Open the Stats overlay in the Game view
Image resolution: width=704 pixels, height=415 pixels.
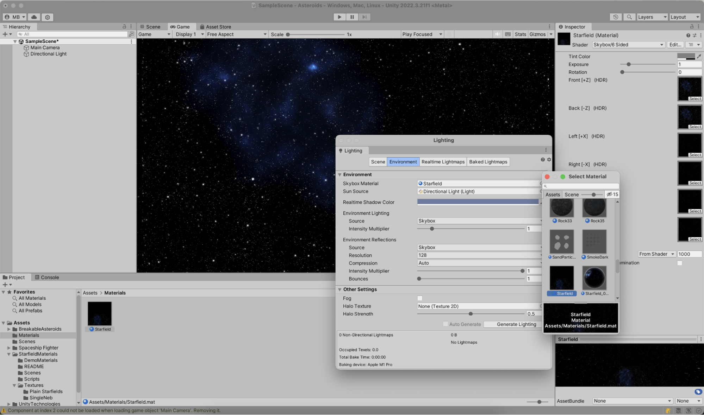[521, 34]
